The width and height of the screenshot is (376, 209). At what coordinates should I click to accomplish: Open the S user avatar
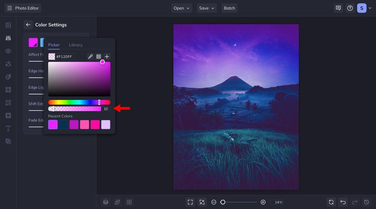tap(362, 8)
